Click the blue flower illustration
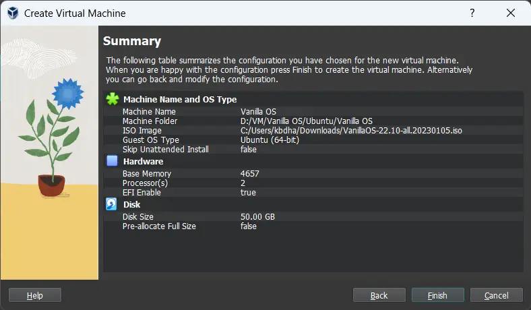531x310 pixels. (x=68, y=93)
